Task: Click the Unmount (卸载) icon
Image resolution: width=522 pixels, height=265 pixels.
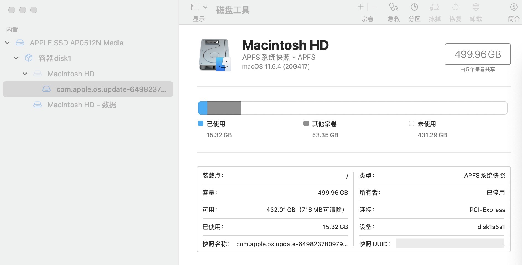Action: (x=476, y=7)
